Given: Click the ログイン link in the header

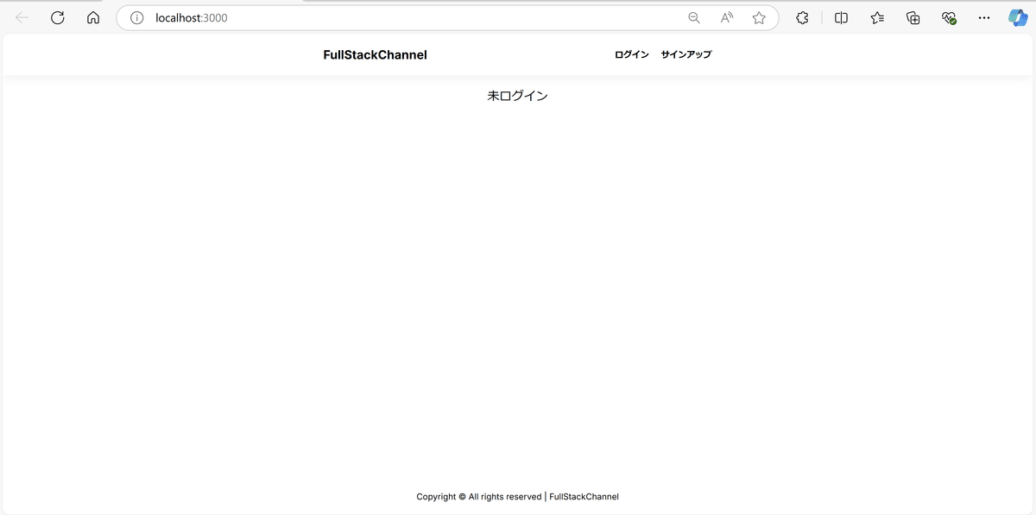Looking at the screenshot, I should pos(632,54).
